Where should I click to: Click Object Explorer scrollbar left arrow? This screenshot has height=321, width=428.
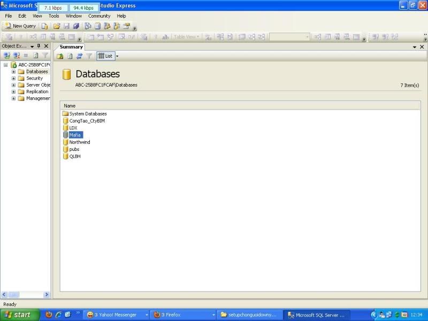[4, 295]
